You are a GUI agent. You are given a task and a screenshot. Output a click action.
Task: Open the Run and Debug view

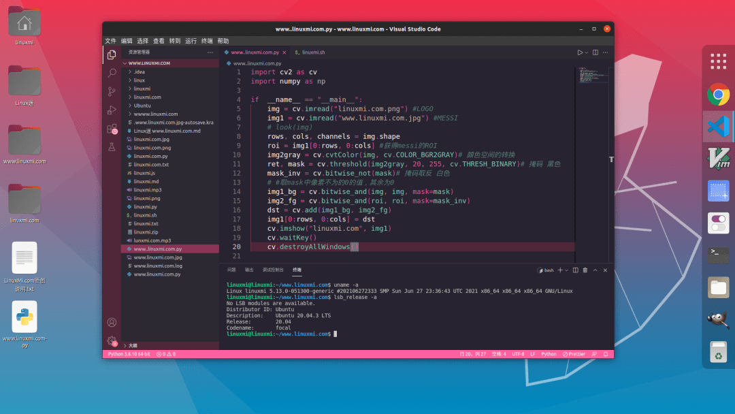tap(111, 110)
